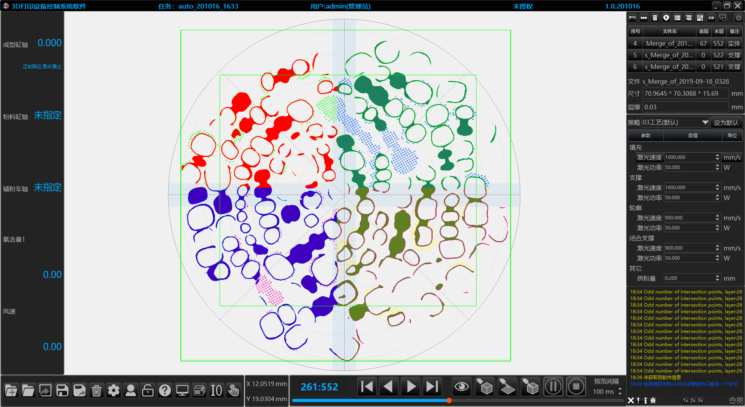This screenshot has width=745, height=407.
Task: Click the code arrows icon in top-right toolbar
Action: 711,18
